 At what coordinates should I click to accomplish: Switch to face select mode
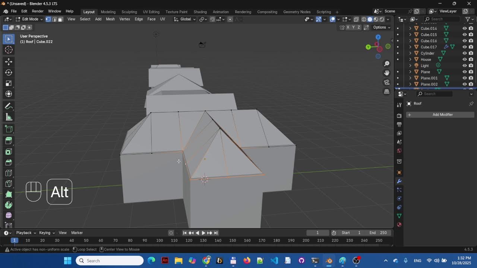(x=60, y=19)
